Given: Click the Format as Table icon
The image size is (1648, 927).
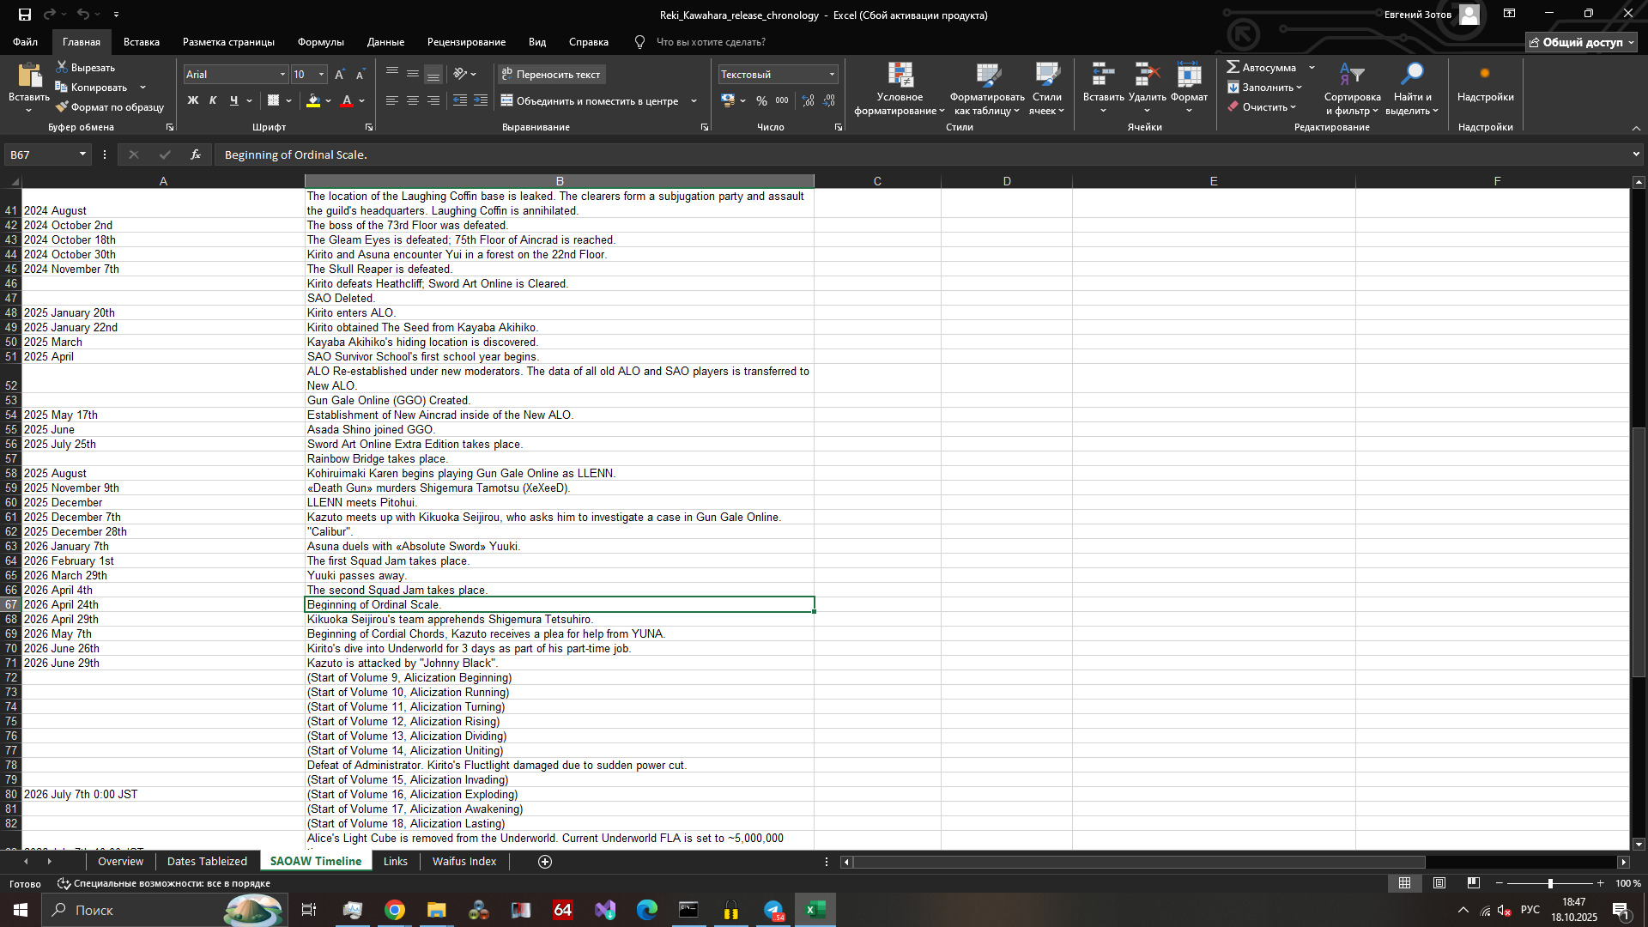Looking at the screenshot, I should coord(988,76).
